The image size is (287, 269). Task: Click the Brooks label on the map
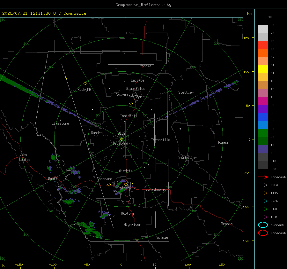pos(227,224)
